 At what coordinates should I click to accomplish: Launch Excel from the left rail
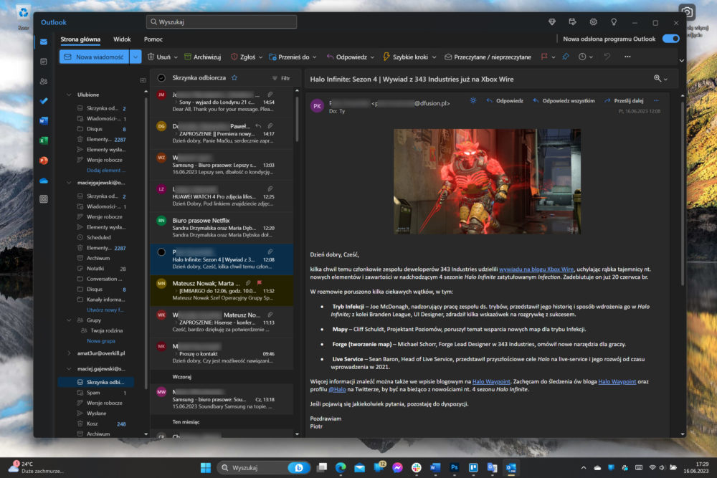pyautogui.click(x=44, y=140)
